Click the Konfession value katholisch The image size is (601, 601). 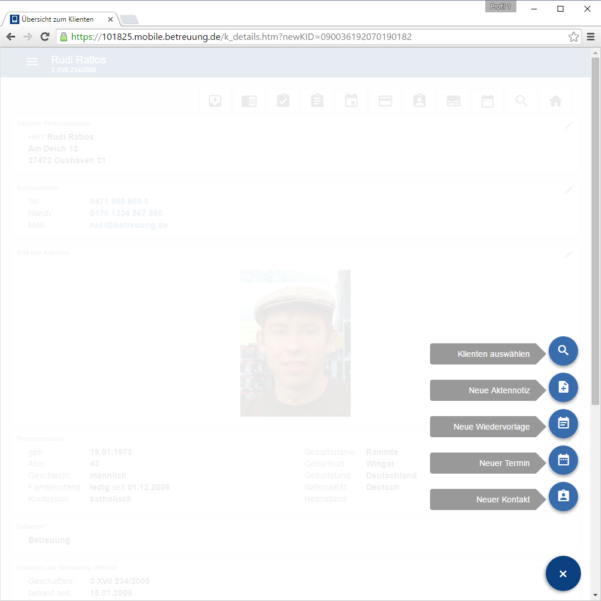(111, 499)
